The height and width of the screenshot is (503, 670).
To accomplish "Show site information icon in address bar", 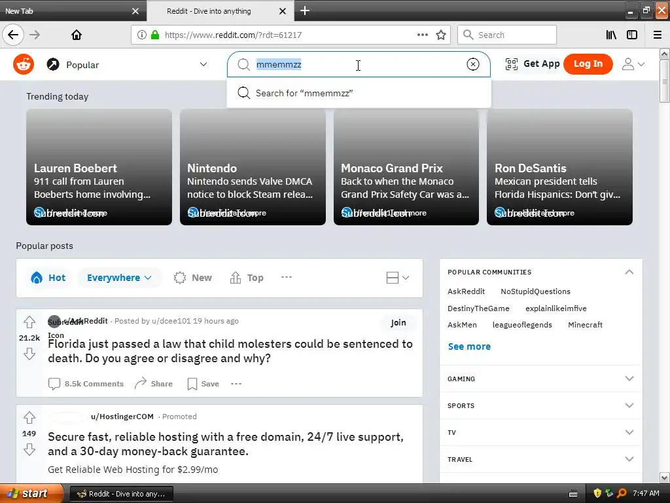I will coord(141,35).
